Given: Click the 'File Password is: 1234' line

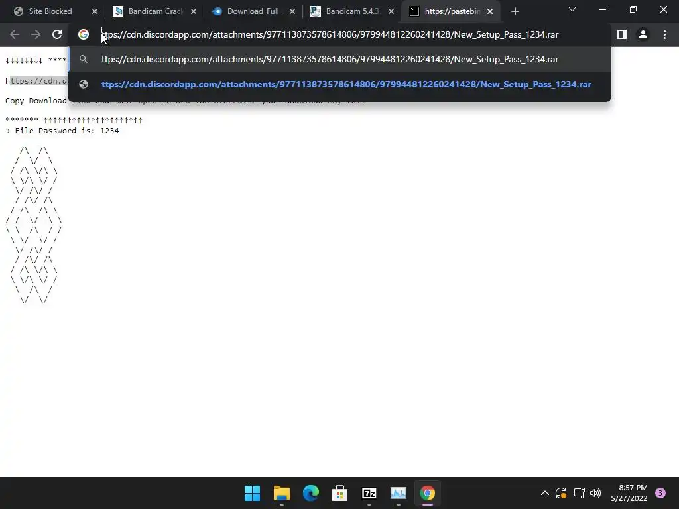Looking at the screenshot, I should 62,131.
